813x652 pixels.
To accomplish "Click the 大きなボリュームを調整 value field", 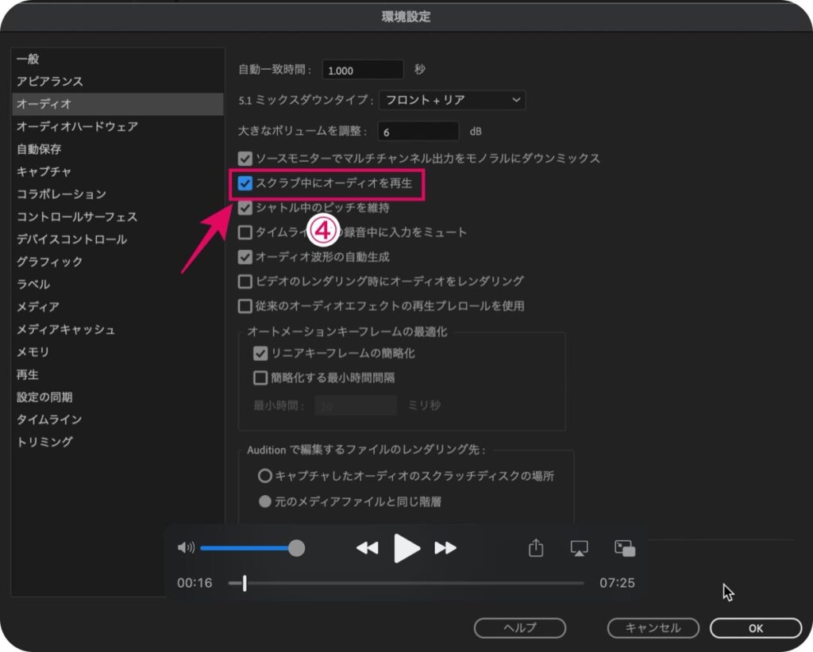I will coord(418,132).
